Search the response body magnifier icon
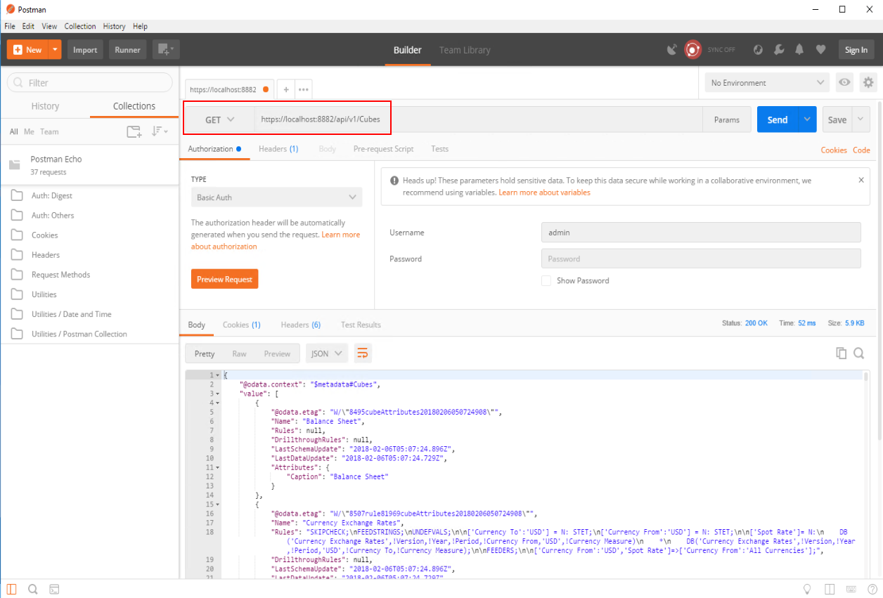The width and height of the screenshot is (883, 598). tap(859, 353)
